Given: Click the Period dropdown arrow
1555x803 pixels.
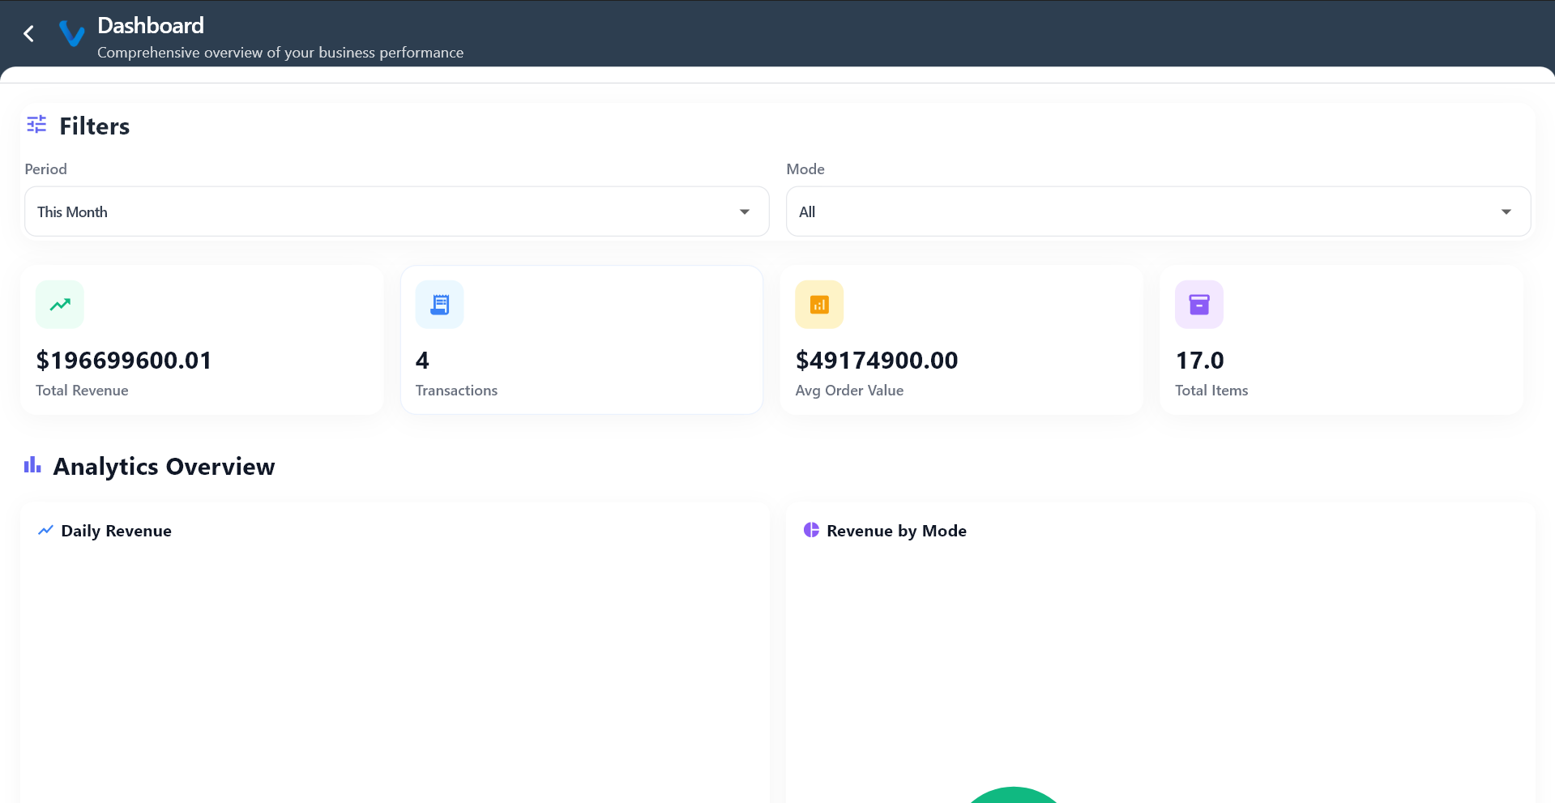Looking at the screenshot, I should 745,211.
